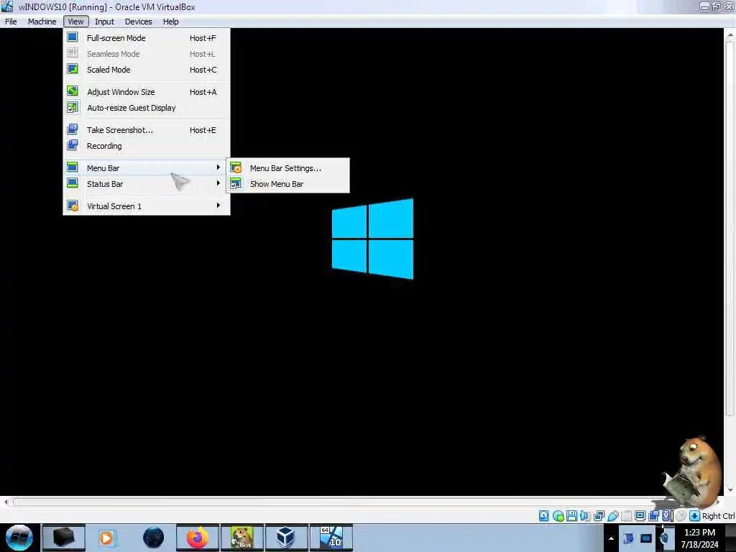
Task: Click the network adapters status icon
Action: [599, 516]
